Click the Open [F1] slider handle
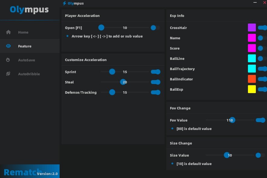 click(101, 28)
